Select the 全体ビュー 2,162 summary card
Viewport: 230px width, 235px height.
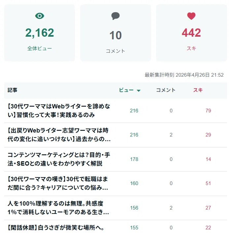[x=40, y=33]
